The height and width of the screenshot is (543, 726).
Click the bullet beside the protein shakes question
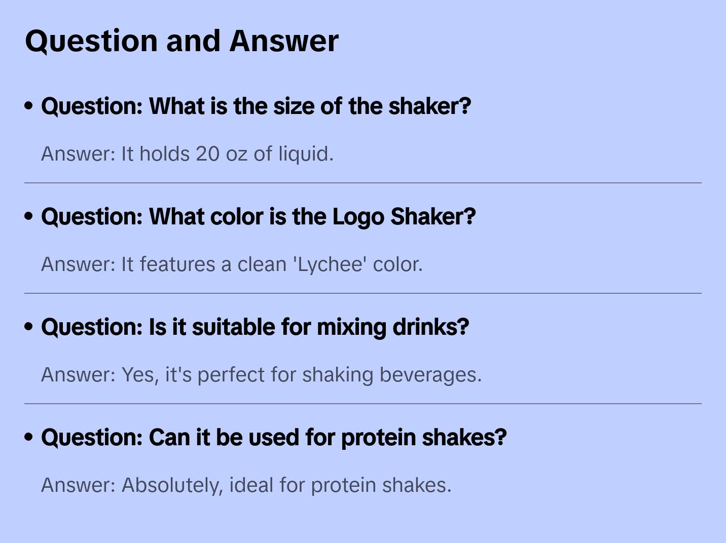pyautogui.click(x=29, y=438)
